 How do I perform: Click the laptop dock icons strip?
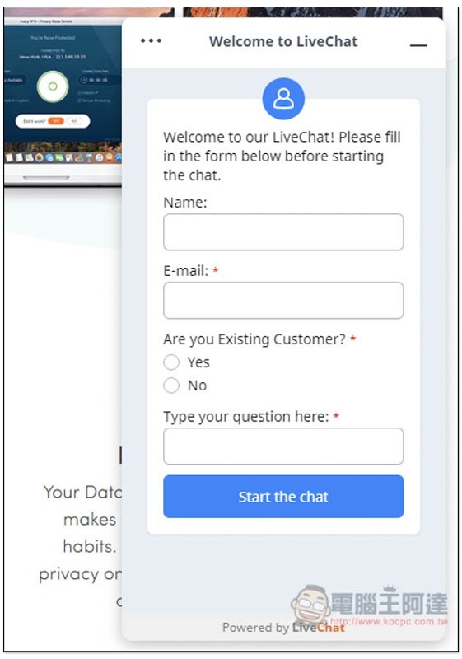point(63,158)
